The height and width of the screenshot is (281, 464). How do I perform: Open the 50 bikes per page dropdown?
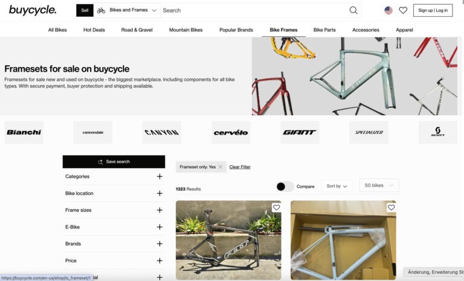pos(379,185)
